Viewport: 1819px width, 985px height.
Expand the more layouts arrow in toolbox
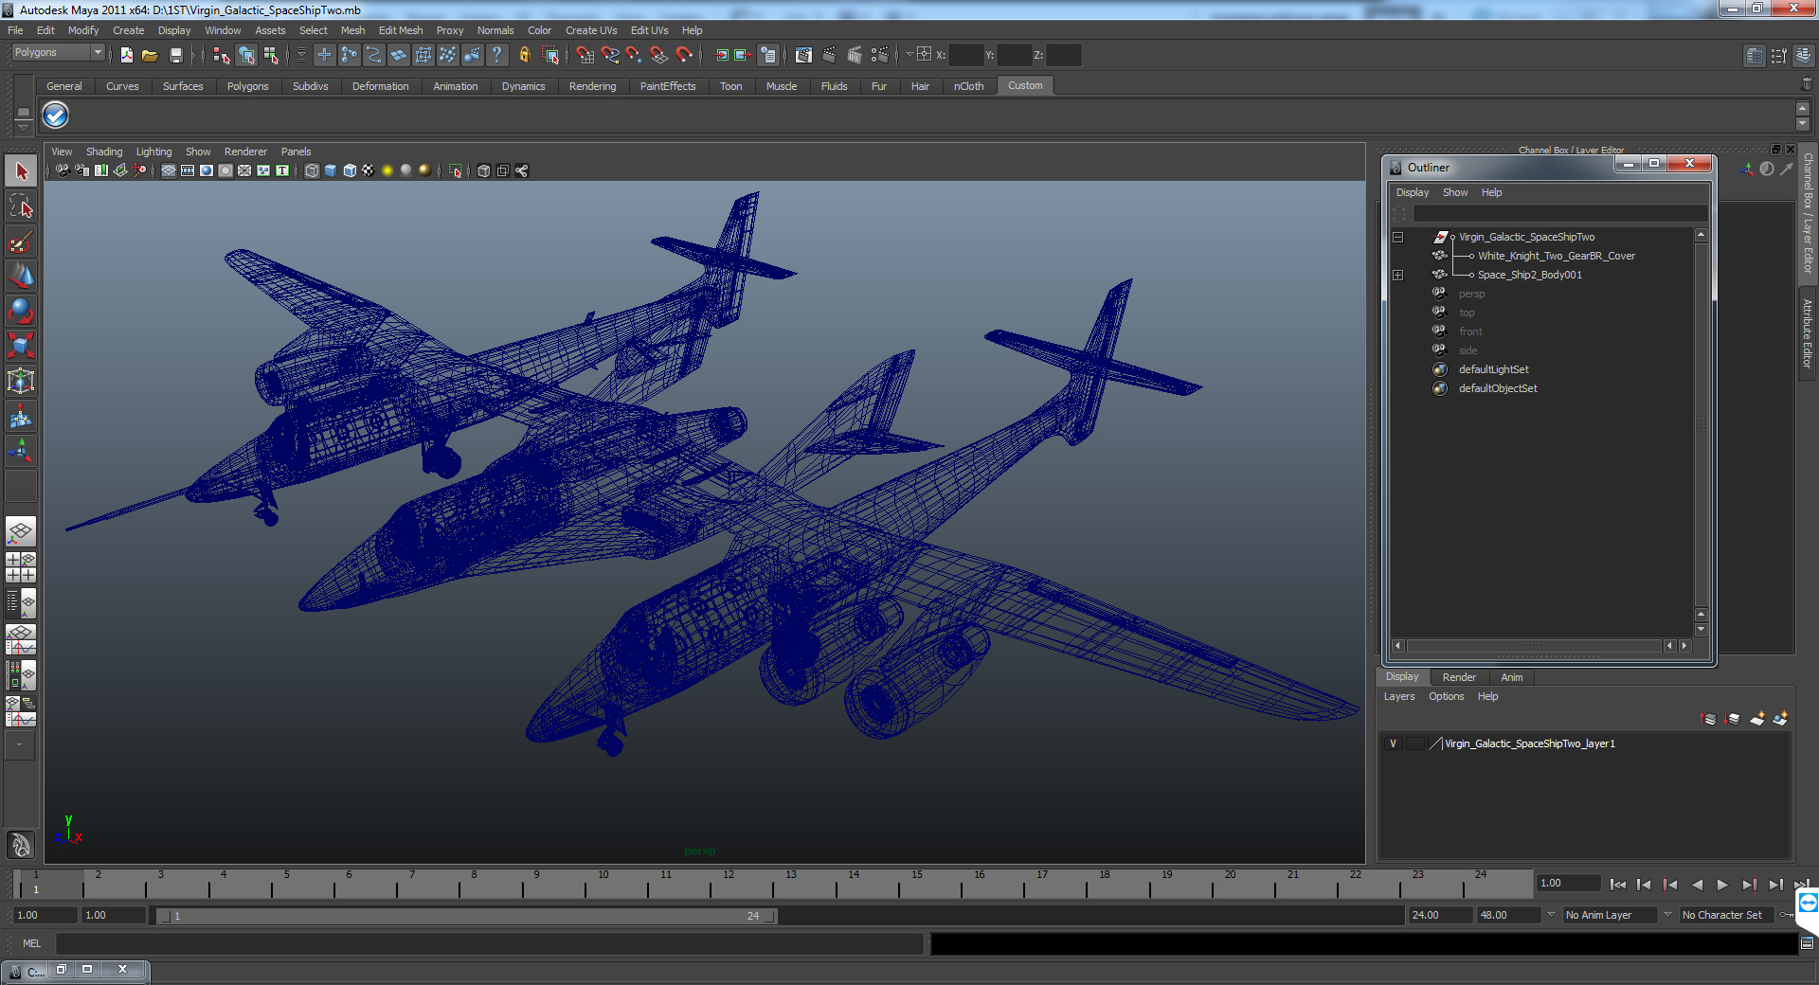click(x=19, y=744)
